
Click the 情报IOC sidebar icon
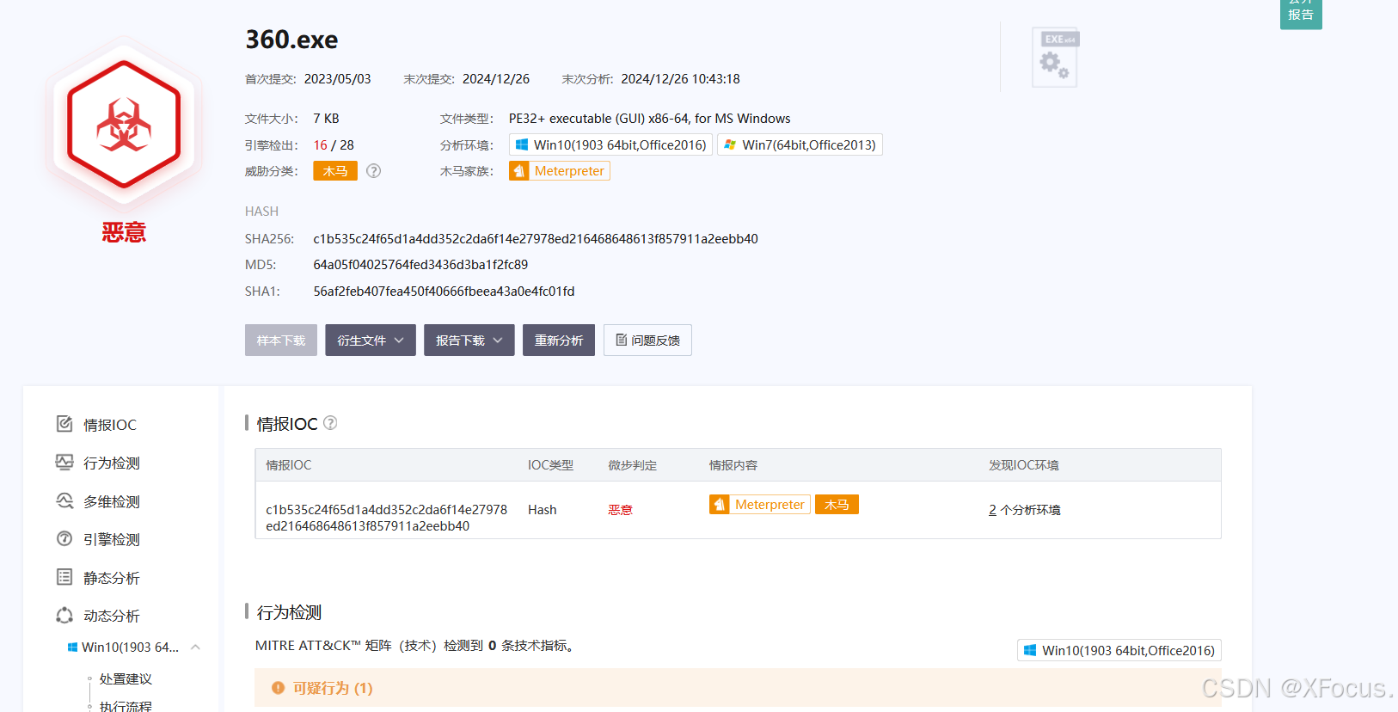(x=64, y=424)
